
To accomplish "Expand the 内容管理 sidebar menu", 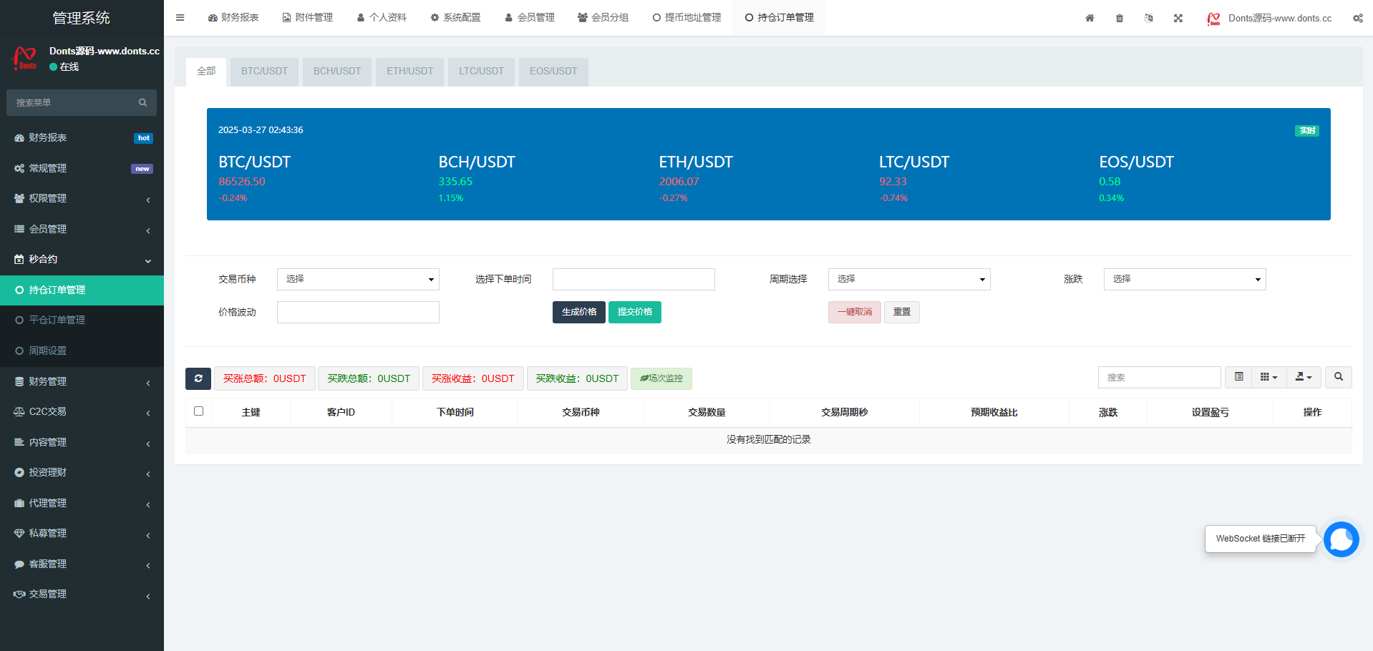I will (x=82, y=443).
